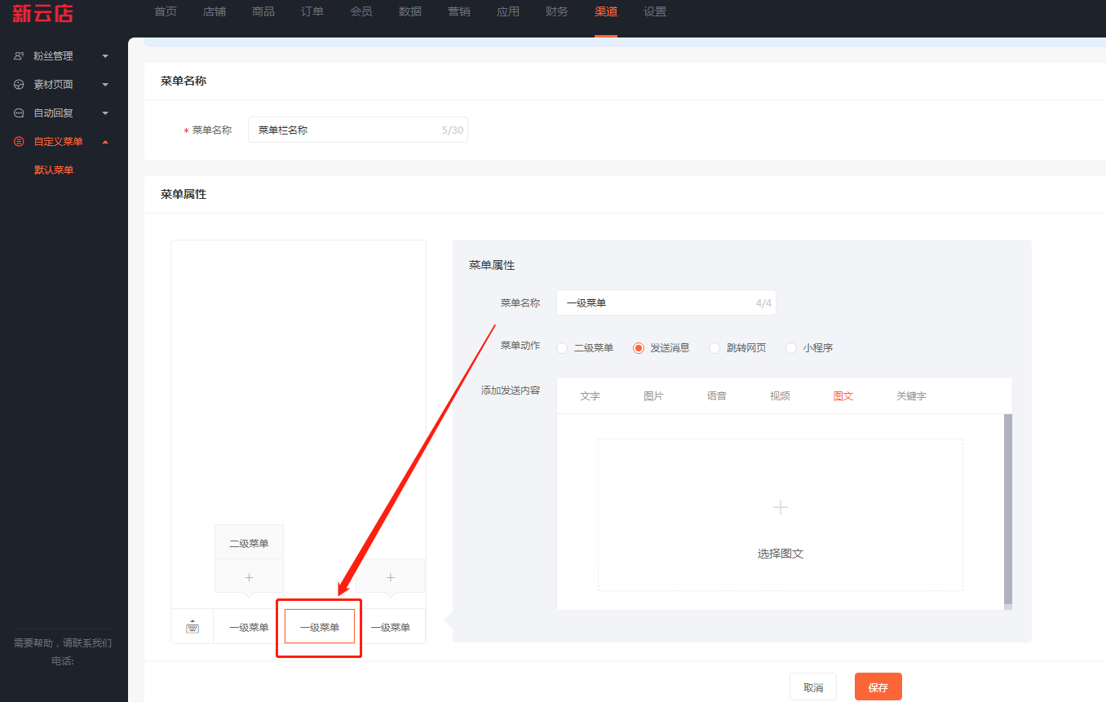Click the 保存 button

[x=878, y=687]
